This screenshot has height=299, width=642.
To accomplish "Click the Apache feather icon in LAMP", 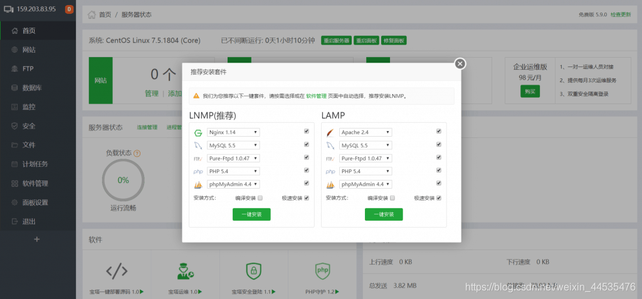I will (x=330, y=133).
